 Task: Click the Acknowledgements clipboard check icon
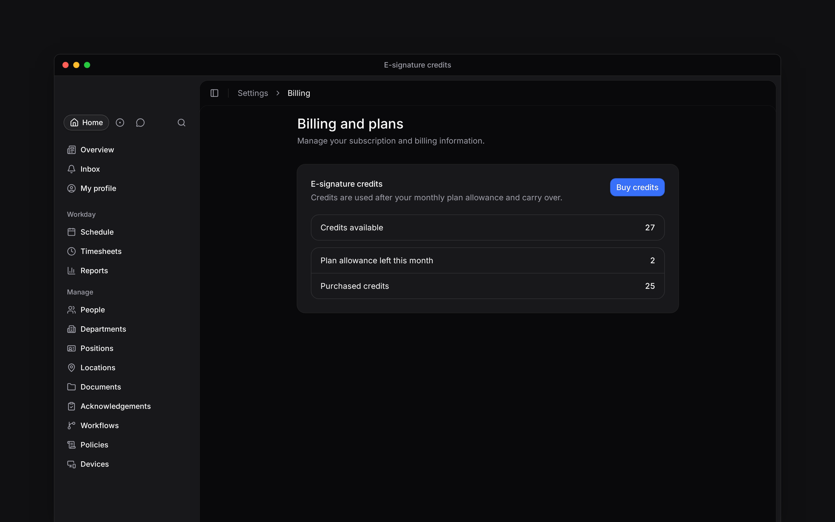[71, 406]
